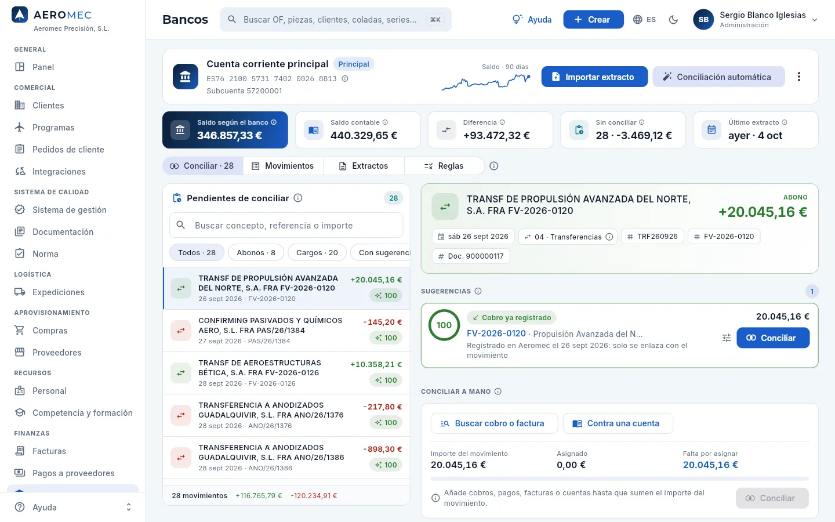Click Buscar cobro o factura
The image size is (835, 522).
pos(494,423)
